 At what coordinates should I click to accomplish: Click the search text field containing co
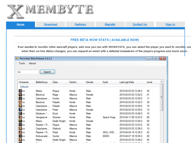(28, 72)
